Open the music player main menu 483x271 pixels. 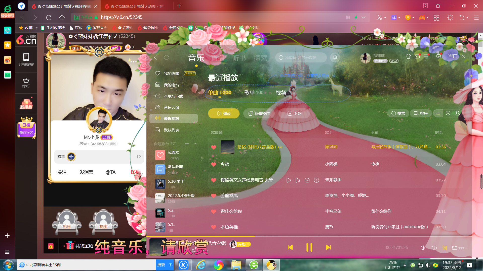coord(426,56)
